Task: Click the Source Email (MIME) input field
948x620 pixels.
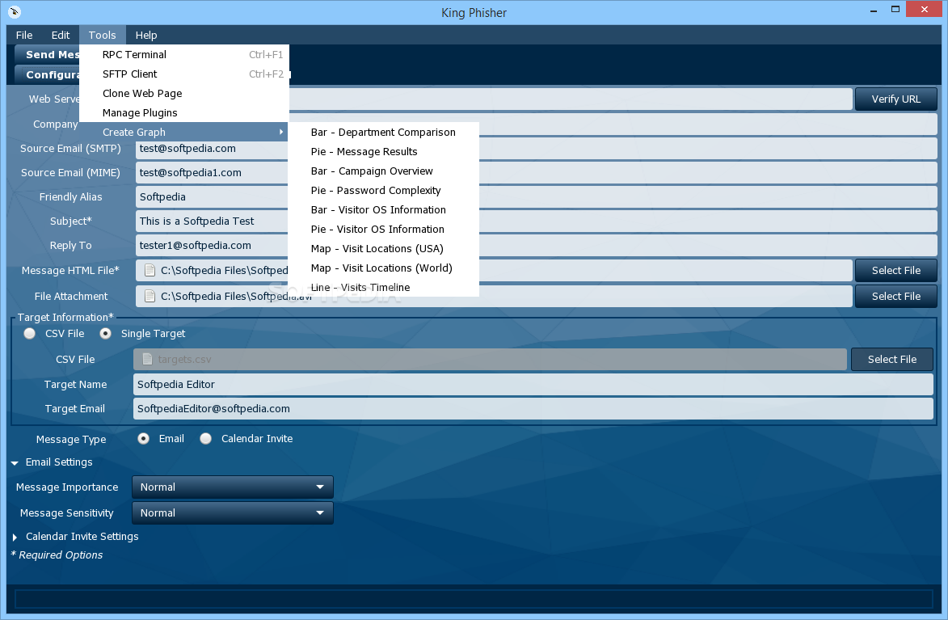Action: [x=537, y=172]
